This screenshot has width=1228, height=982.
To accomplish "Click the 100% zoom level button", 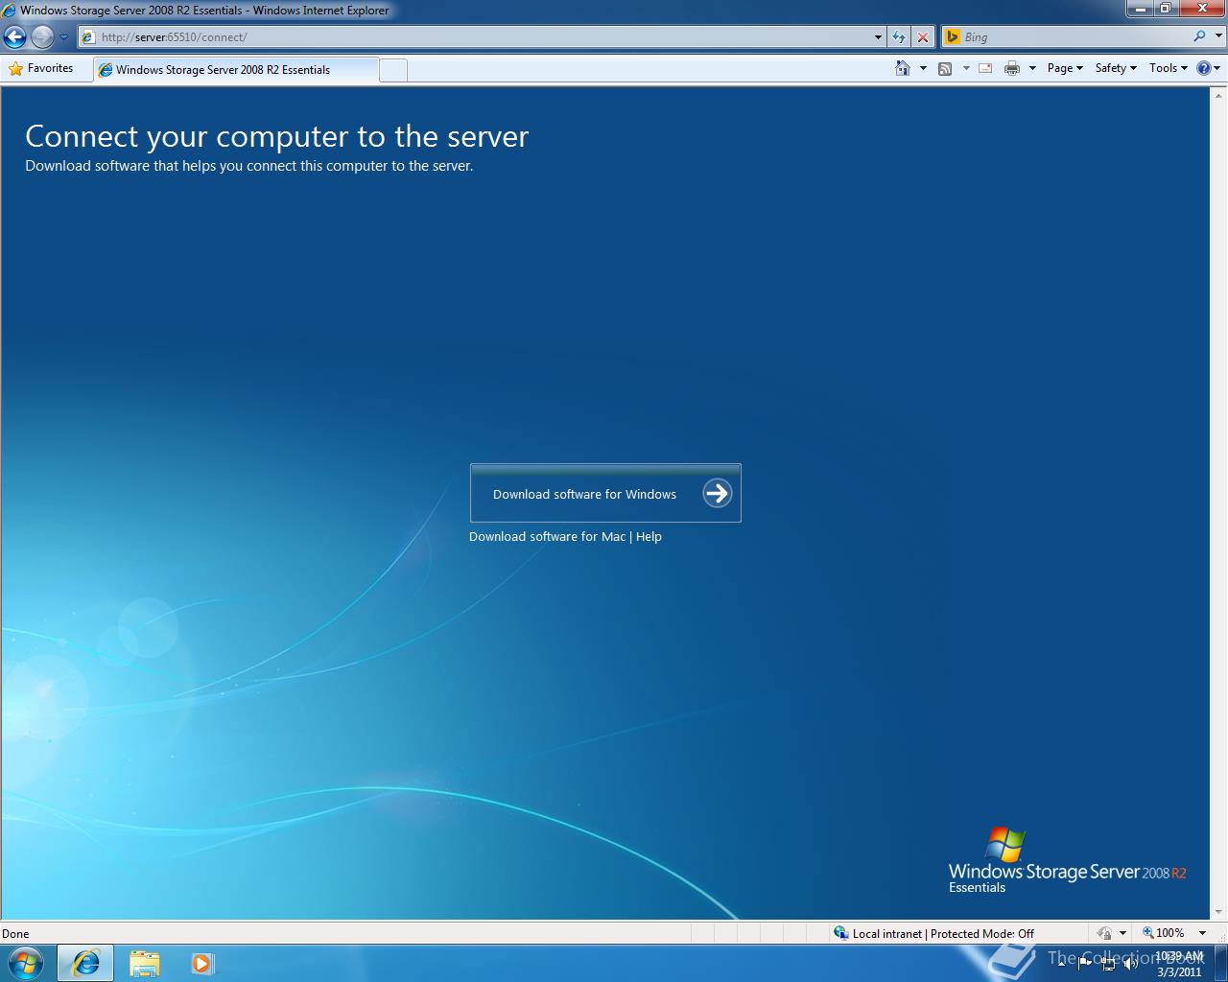I will coord(1163,933).
